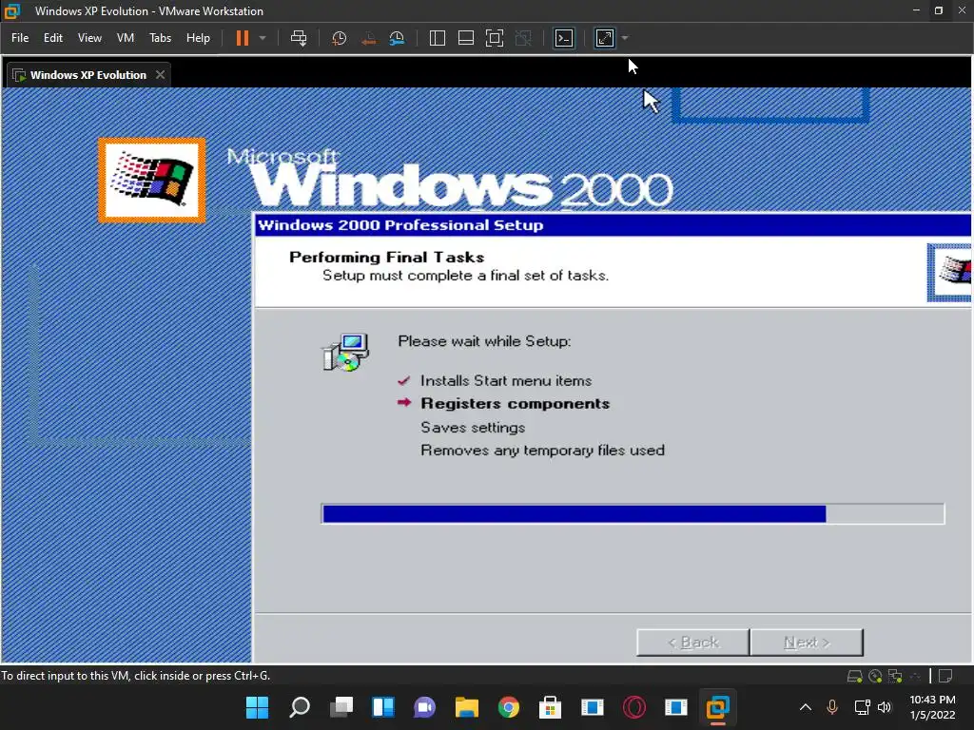Click the setup computer and CD icon
Viewport: 974px width, 730px height.
[346, 352]
